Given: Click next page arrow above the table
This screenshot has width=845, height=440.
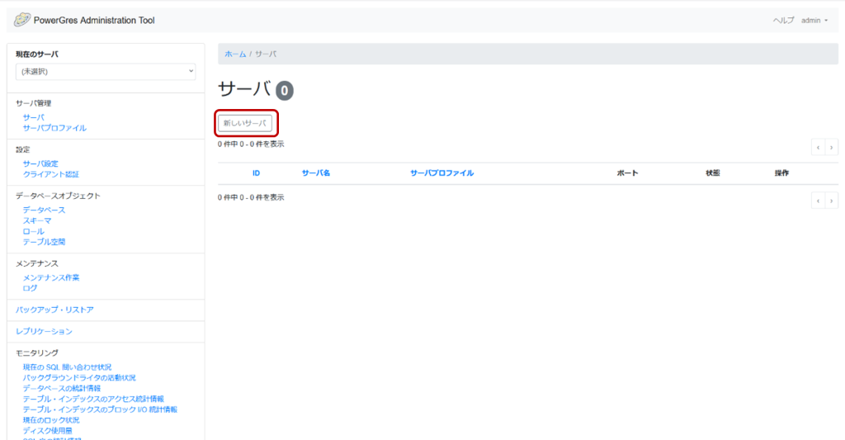Looking at the screenshot, I should click(832, 147).
